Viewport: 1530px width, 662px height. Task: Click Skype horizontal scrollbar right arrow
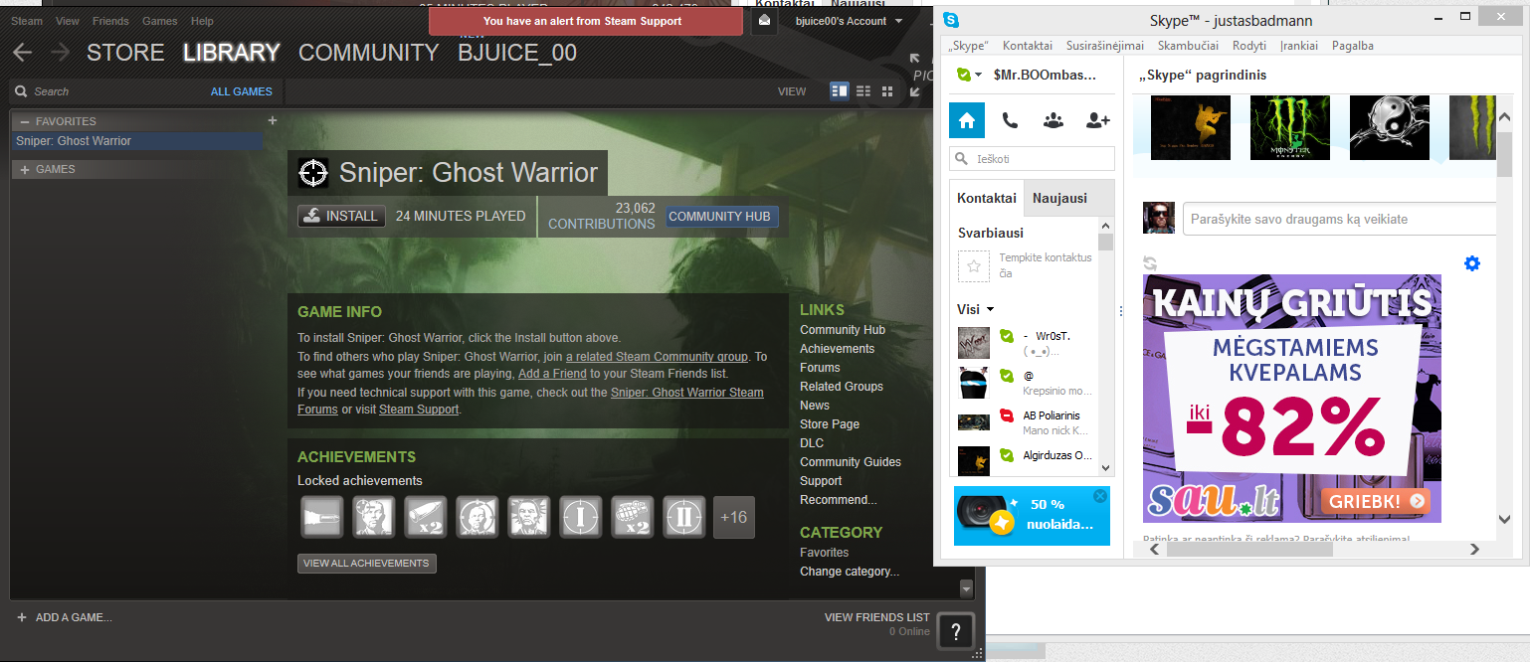[1474, 549]
